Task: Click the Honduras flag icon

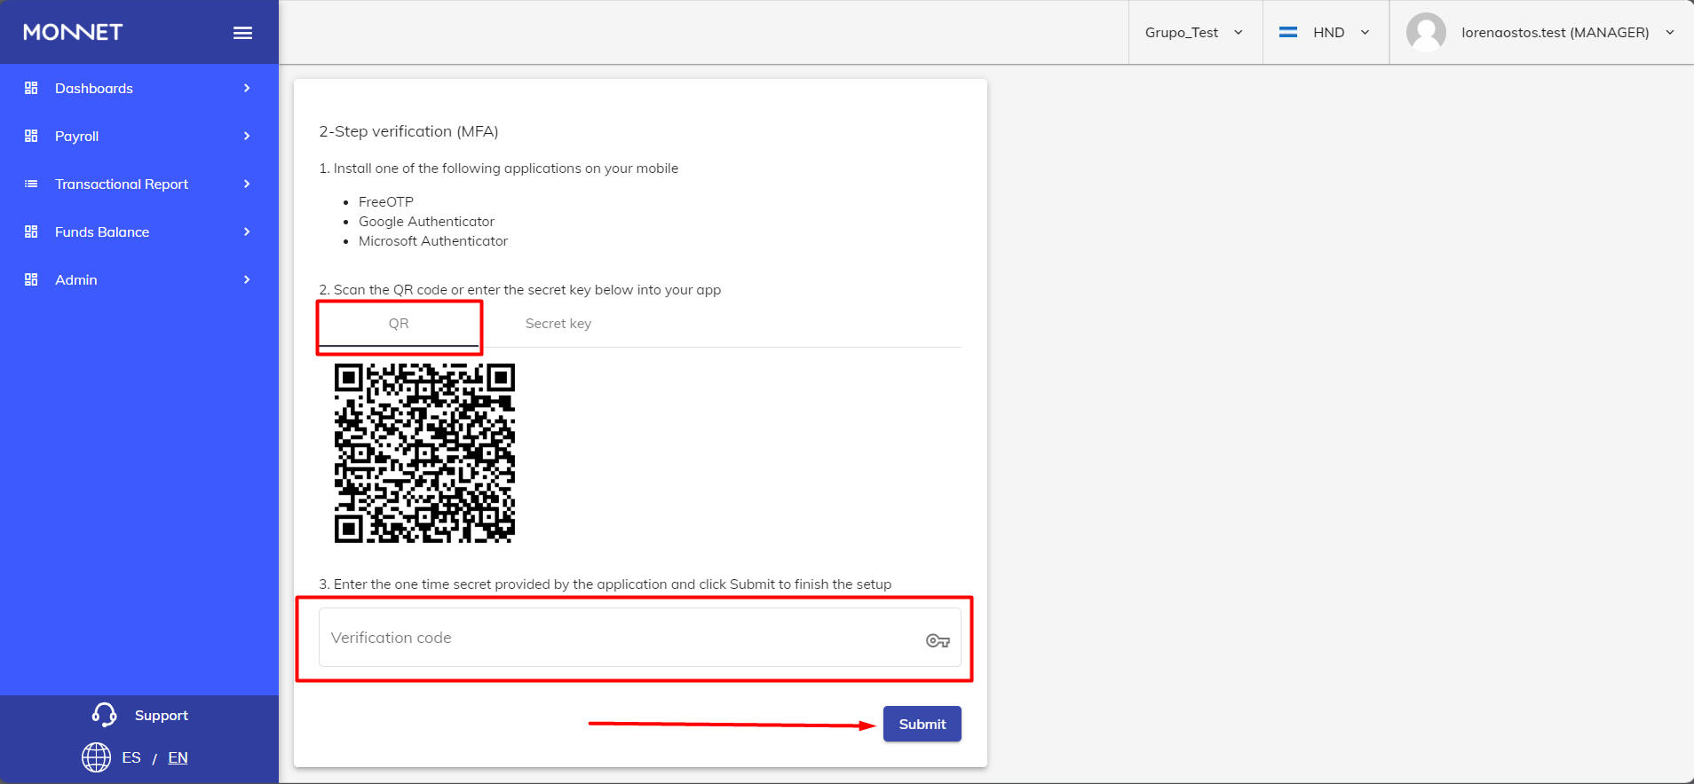Action: point(1288,32)
